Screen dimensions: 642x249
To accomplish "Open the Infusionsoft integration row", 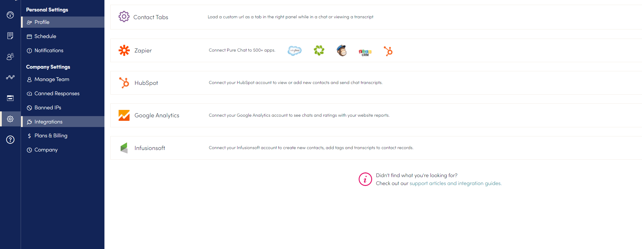I will click(150, 148).
